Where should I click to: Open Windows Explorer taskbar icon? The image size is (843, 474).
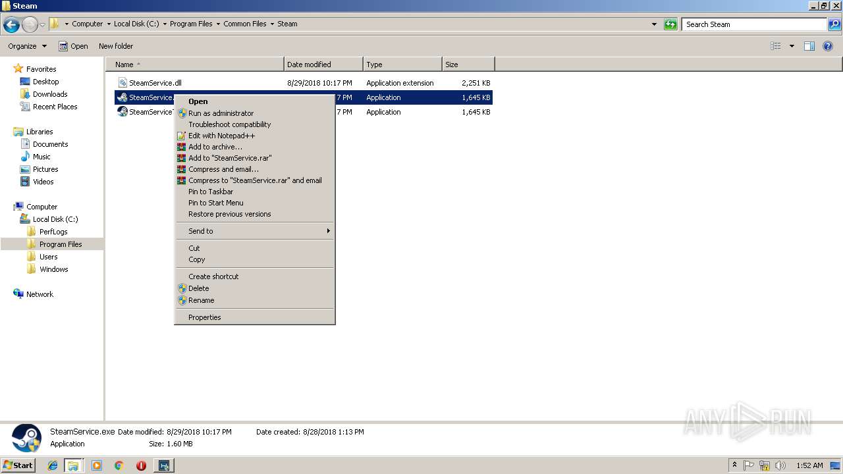tap(73, 465)
